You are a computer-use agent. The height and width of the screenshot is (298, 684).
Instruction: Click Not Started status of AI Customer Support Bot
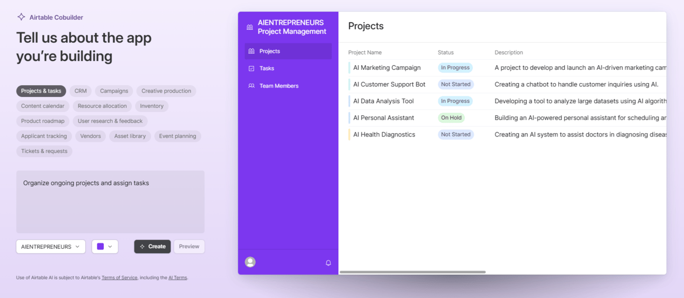(x=456, y=84)
